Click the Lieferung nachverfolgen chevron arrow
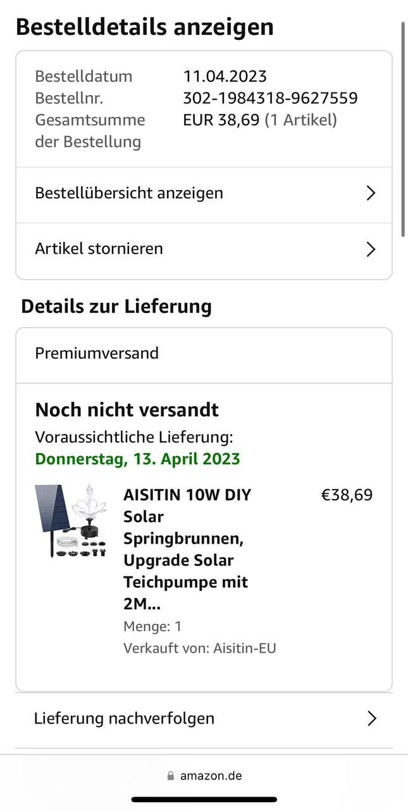 [372, 718]
